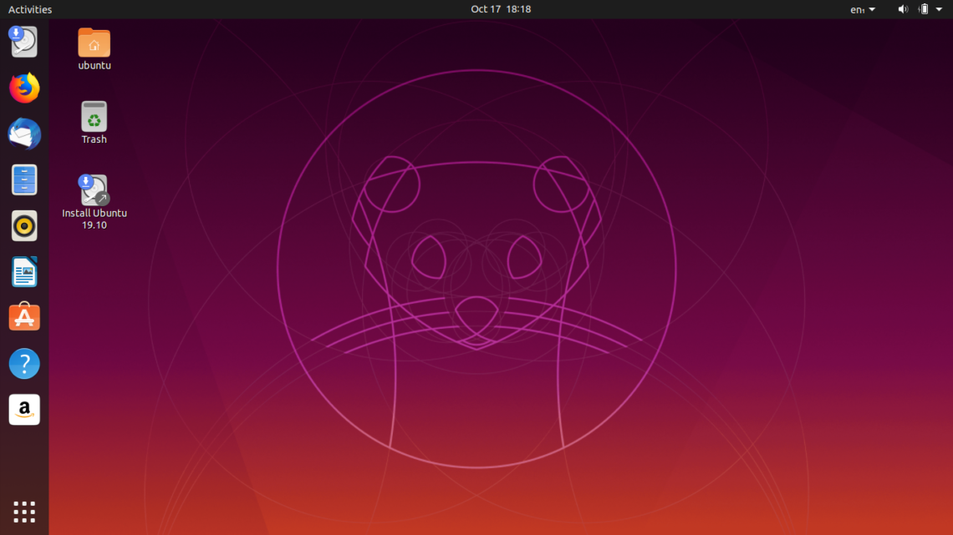Click the volume icon in top bar
Screen dimensions: 953x535
pos(902,9)
